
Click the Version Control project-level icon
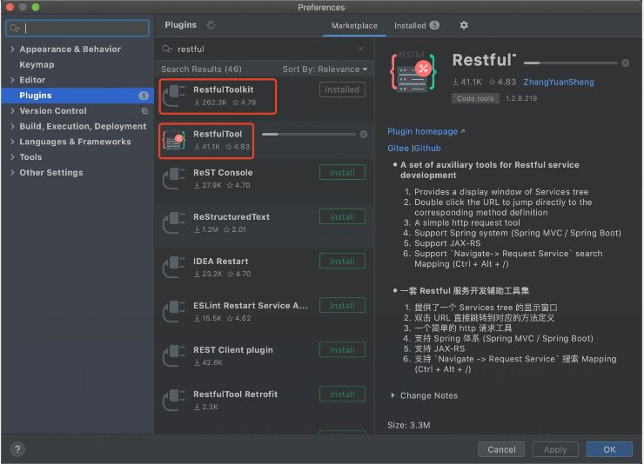tap(144, 110)
